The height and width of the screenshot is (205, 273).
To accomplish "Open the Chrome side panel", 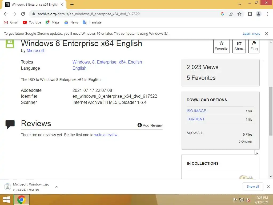I will click(250, 14).
